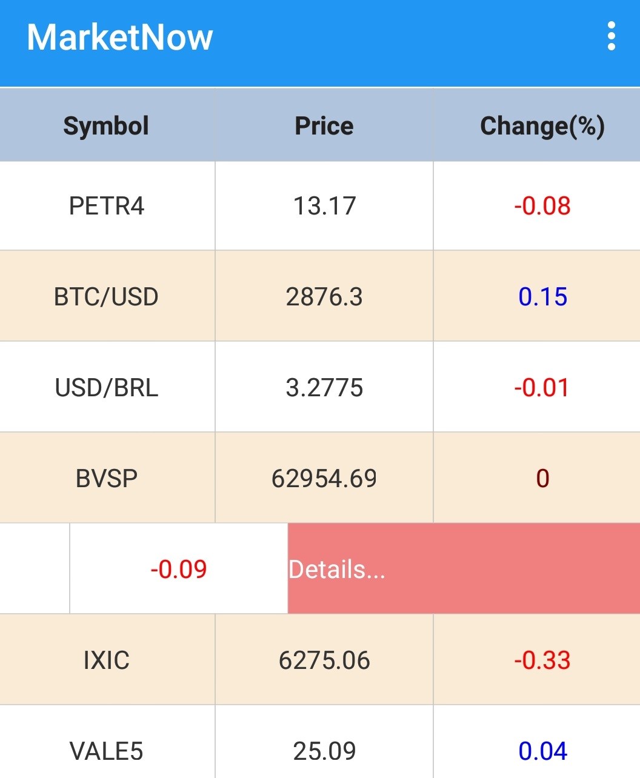Click the -0.09 change in swiped row
The height and width of the screenshot is (778, 640).
179,570
